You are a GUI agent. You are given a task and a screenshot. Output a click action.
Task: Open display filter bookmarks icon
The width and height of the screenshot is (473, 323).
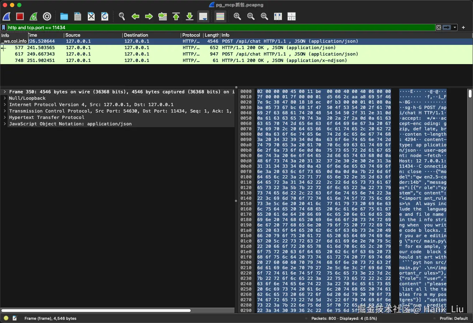(4, 27)
